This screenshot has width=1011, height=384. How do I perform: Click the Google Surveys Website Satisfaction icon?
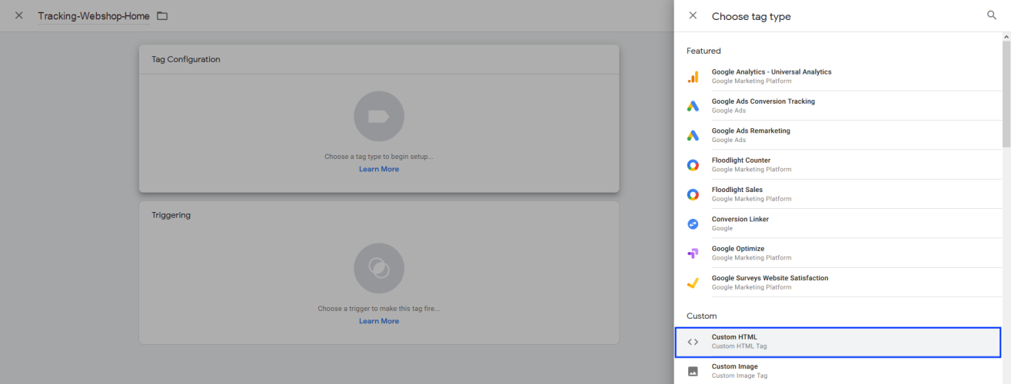coord(693,283)
